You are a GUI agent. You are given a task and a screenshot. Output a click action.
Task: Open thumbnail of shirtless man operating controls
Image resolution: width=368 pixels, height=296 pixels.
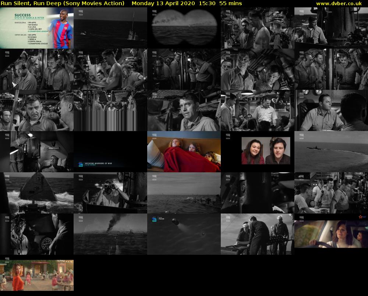coord(110,69)
